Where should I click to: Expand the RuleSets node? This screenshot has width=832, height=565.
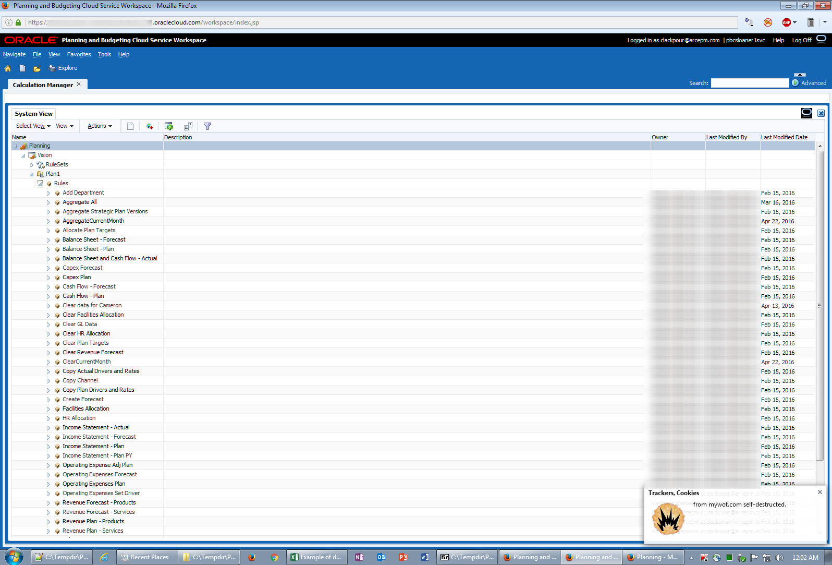pyautogui.click(x=32, y=165)
